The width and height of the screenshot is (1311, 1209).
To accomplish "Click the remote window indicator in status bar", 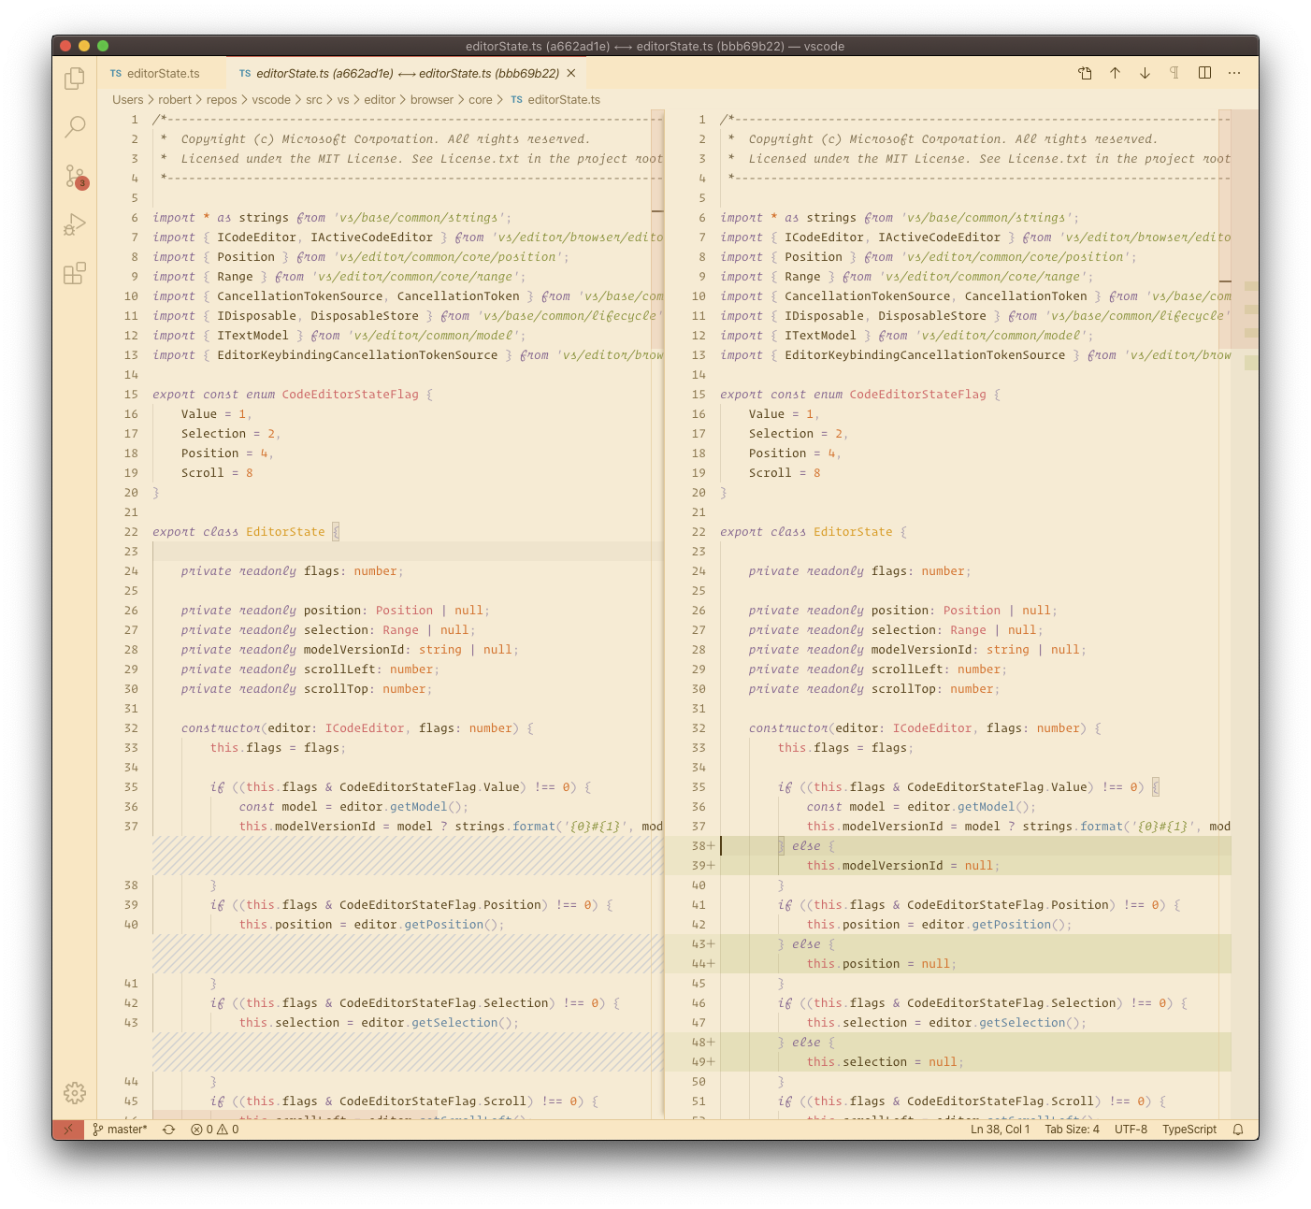I will point(67,1130).
